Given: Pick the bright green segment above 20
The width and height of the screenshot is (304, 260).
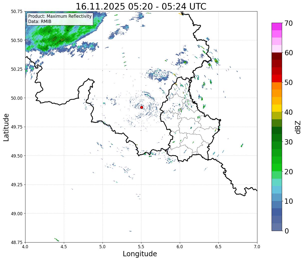Looking at the screenshot, I should click(277, 167).
